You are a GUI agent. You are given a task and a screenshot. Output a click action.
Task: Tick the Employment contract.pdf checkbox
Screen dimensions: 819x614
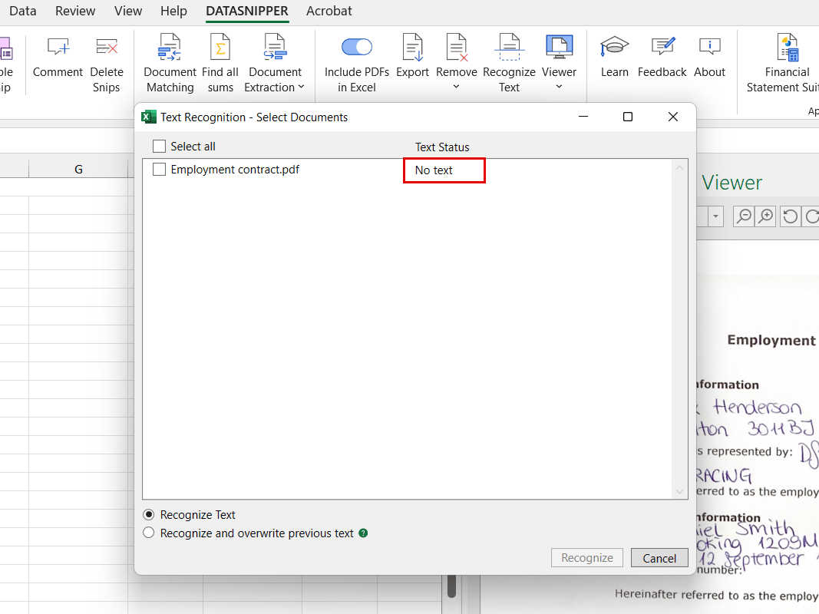[159, 169]
